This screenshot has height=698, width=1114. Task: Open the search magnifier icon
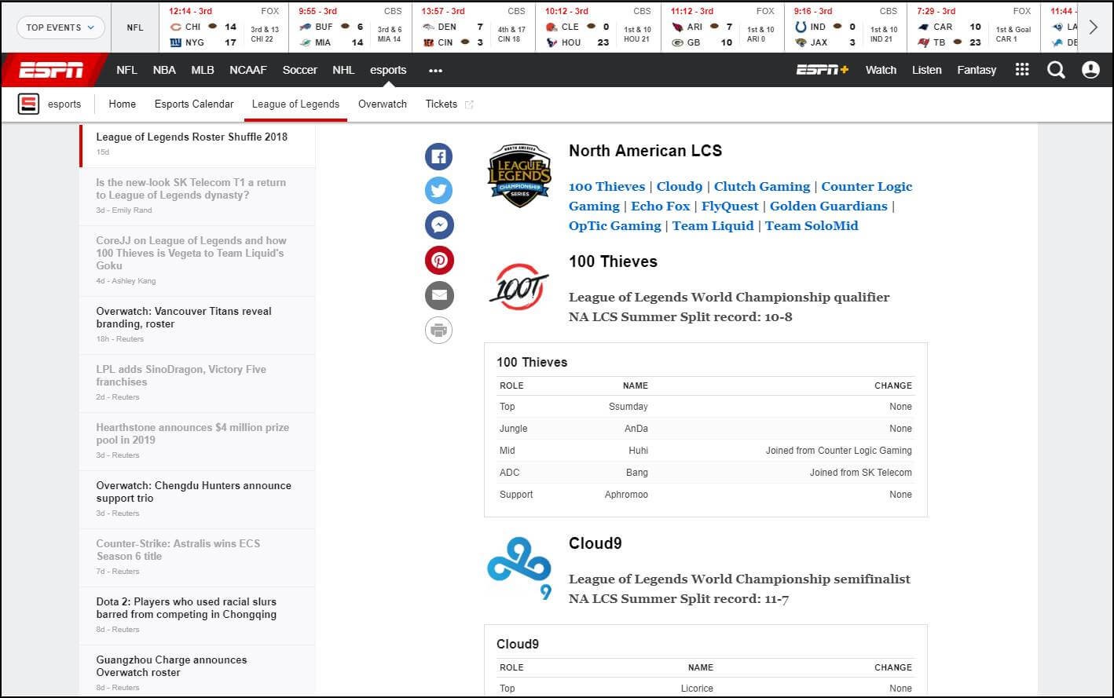pos(1056,70)
